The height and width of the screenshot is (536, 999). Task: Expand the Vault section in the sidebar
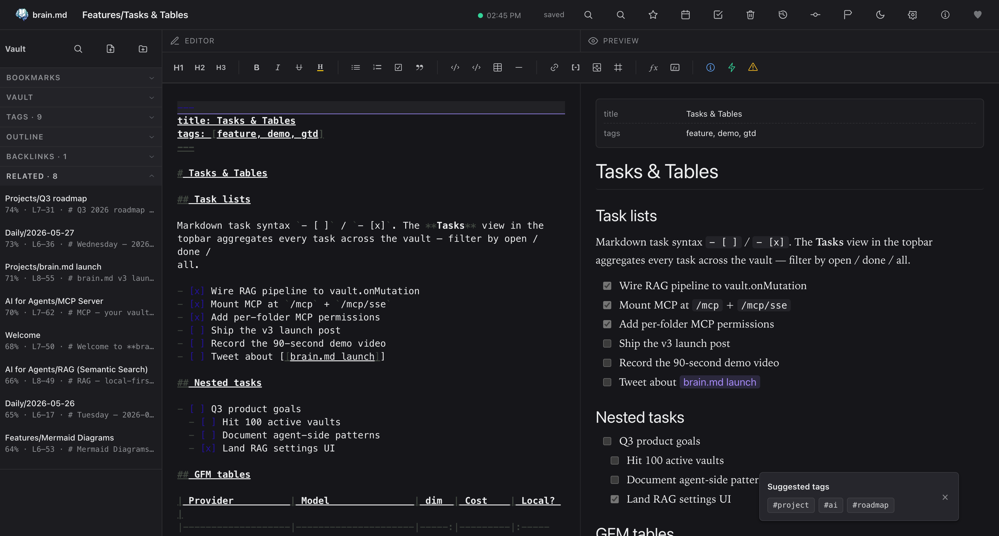click(x=81, y=97)
